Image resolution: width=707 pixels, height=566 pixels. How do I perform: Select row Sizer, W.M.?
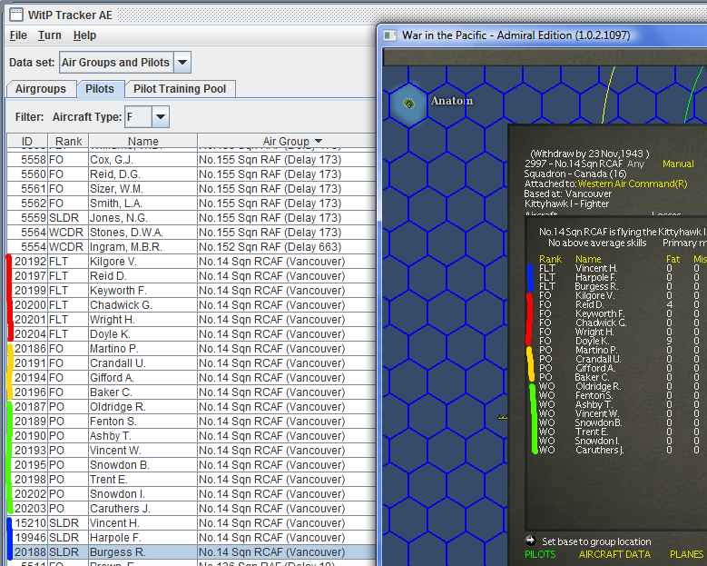pos(191,189)
